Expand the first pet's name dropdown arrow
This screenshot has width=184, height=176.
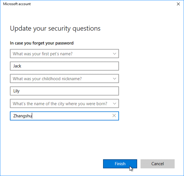click(x=114, y=54)
